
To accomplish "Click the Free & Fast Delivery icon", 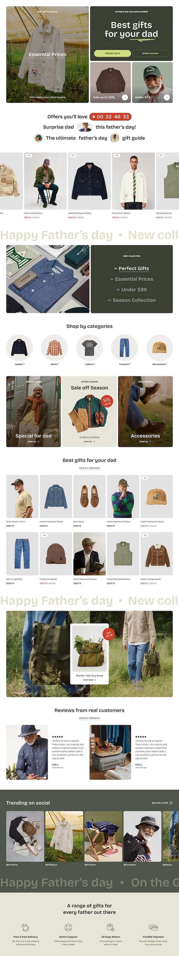I will pos(25,927).
